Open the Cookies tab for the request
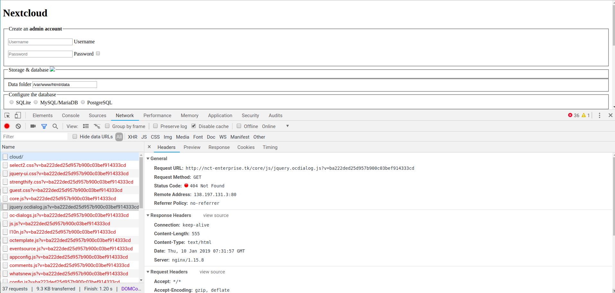 [246, 147]
